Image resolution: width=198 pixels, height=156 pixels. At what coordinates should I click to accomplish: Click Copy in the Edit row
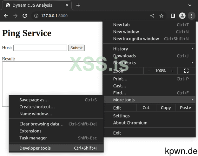pos(166,108)
